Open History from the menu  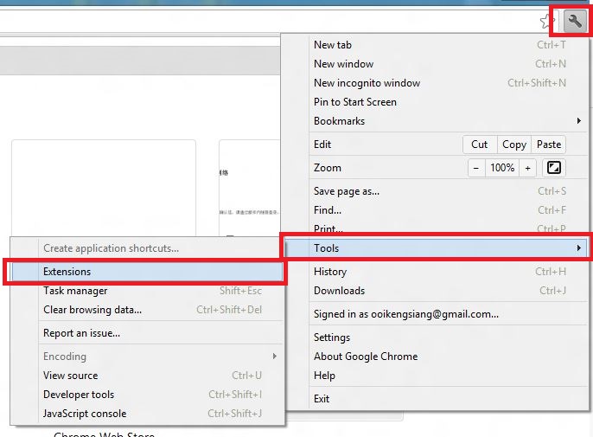pos(330,272)
